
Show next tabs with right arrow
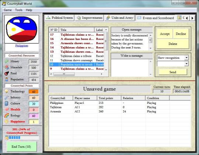192,18
